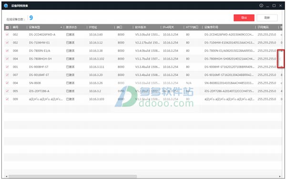Toggle the select-all checkbox in table header
The width and height of the screenshot is (286, 180).
pyautogui.click(x=7, y=27)
